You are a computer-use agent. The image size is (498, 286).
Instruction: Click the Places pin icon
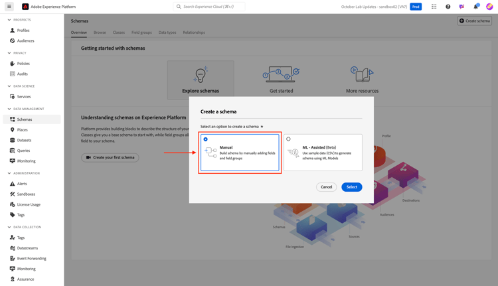[x=13, y=129]
